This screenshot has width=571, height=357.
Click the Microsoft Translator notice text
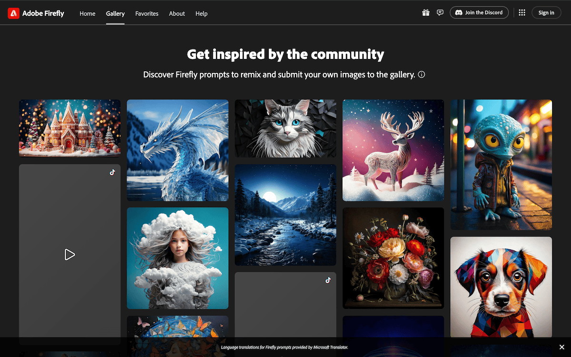coord(285,347)
